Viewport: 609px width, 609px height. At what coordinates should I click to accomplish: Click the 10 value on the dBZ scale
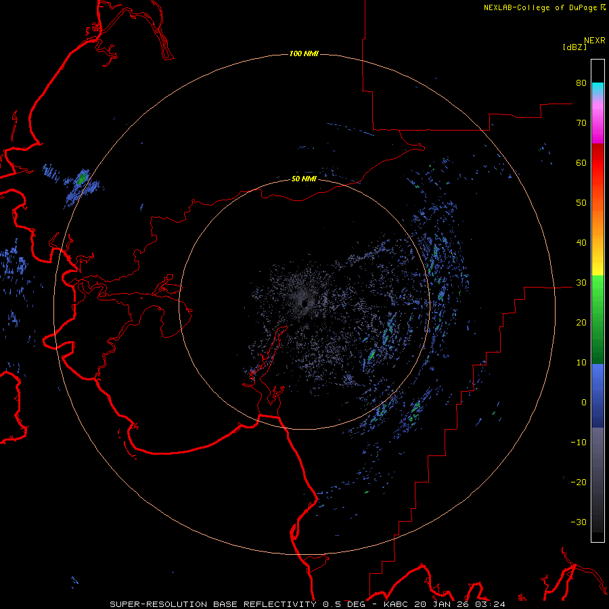[581, 363]
